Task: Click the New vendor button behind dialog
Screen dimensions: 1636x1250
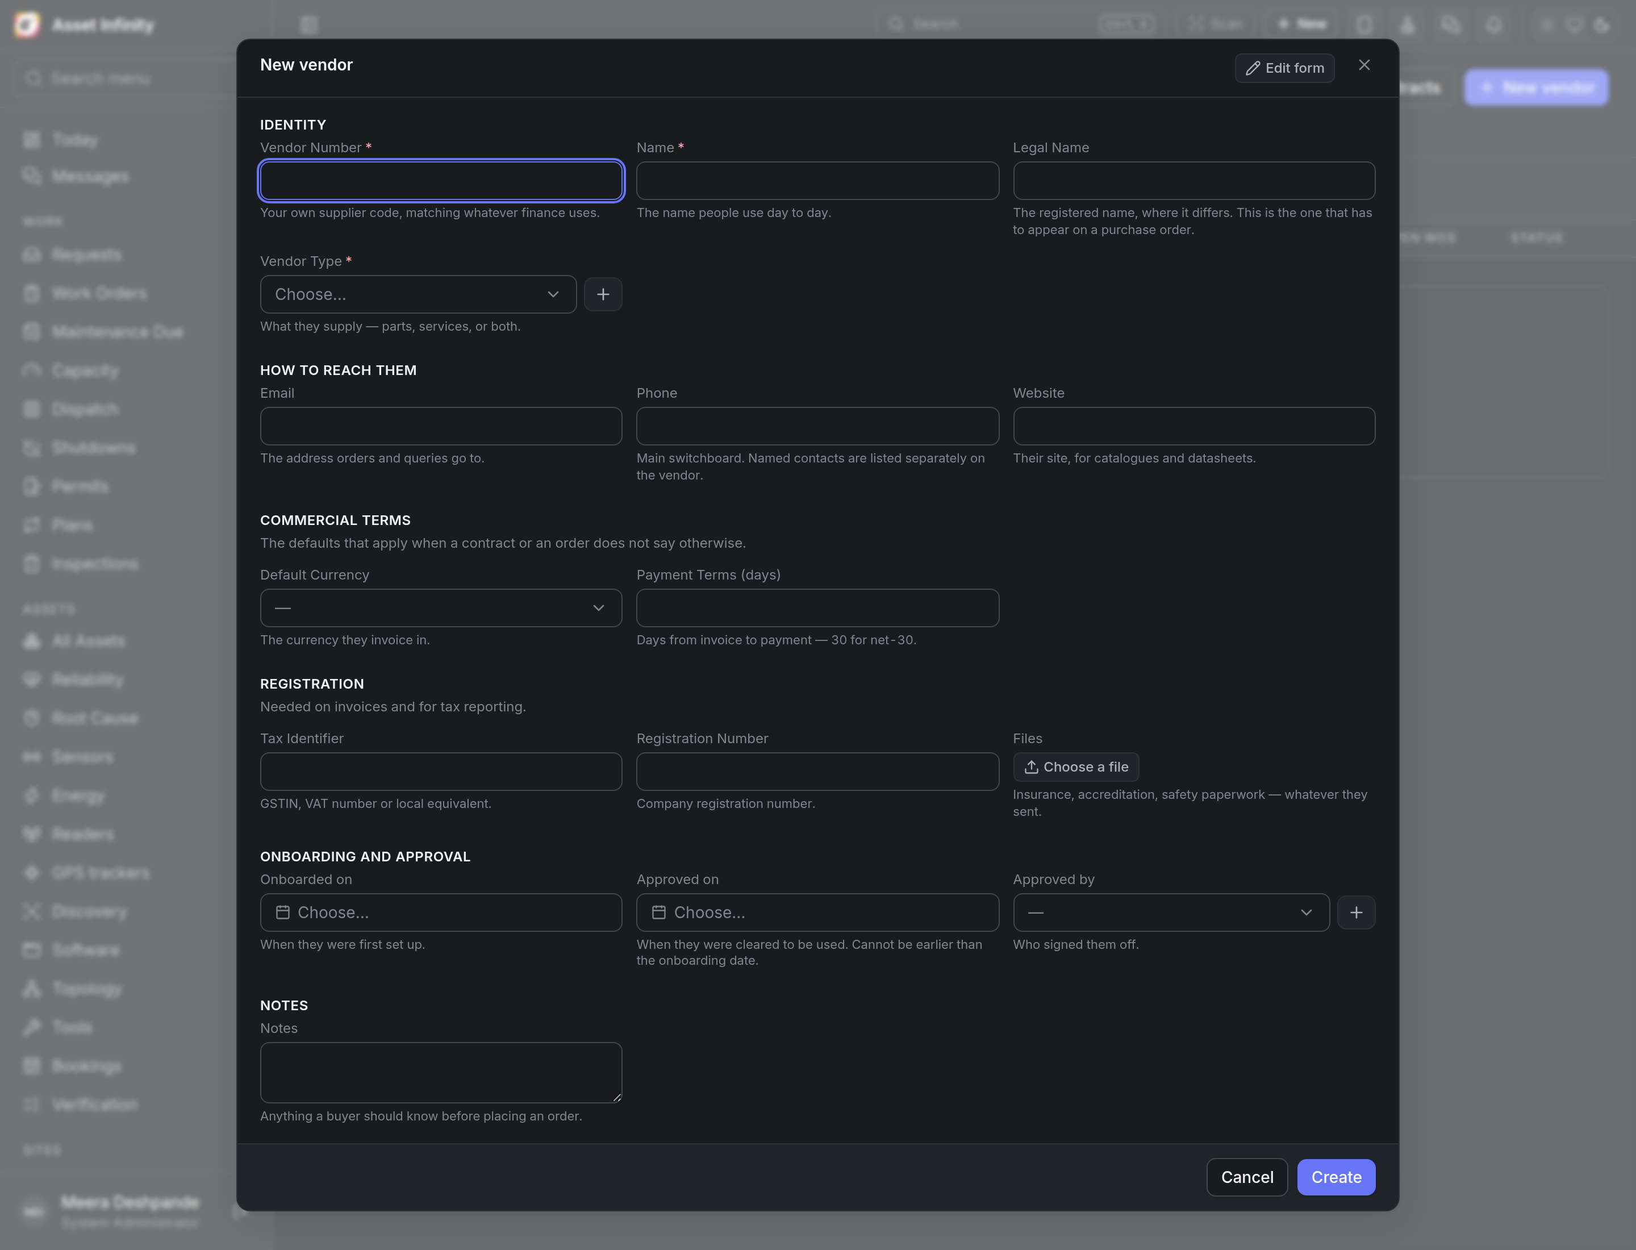Action: (1535, 88)
